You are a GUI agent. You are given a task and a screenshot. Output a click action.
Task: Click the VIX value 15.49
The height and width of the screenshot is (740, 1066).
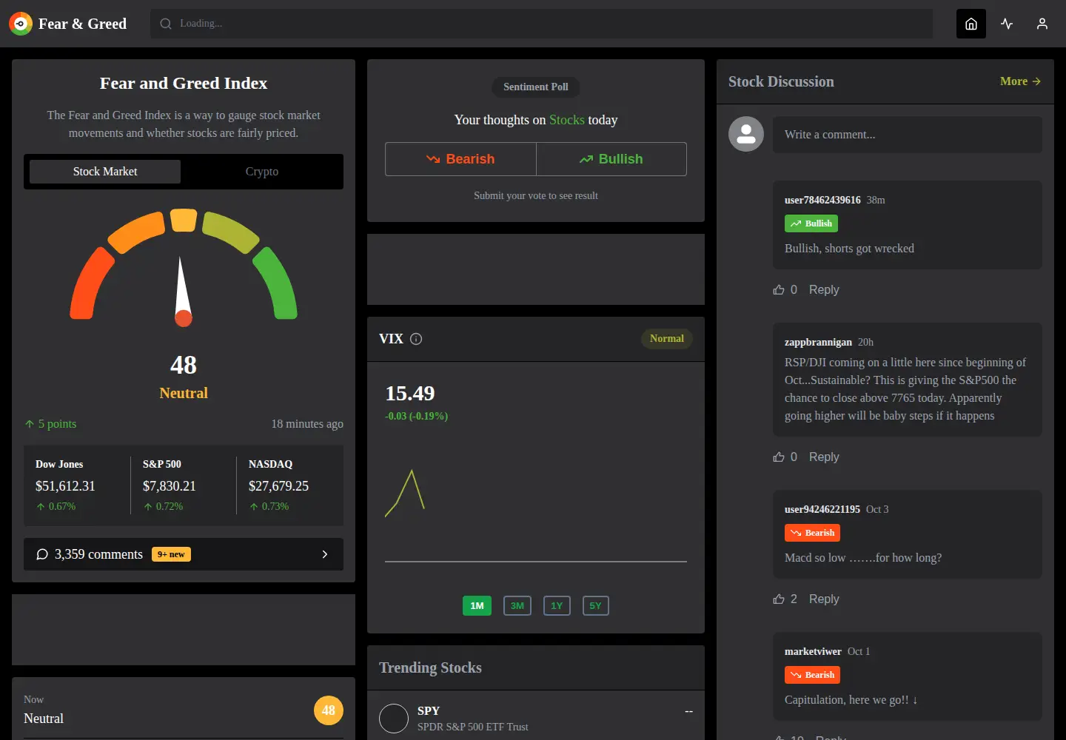[x=410, y=394]
